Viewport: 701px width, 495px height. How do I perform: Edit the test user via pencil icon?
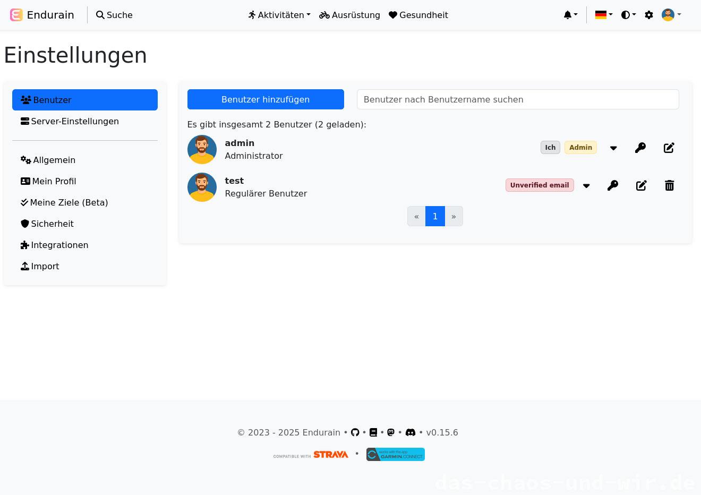pos(641,185)
